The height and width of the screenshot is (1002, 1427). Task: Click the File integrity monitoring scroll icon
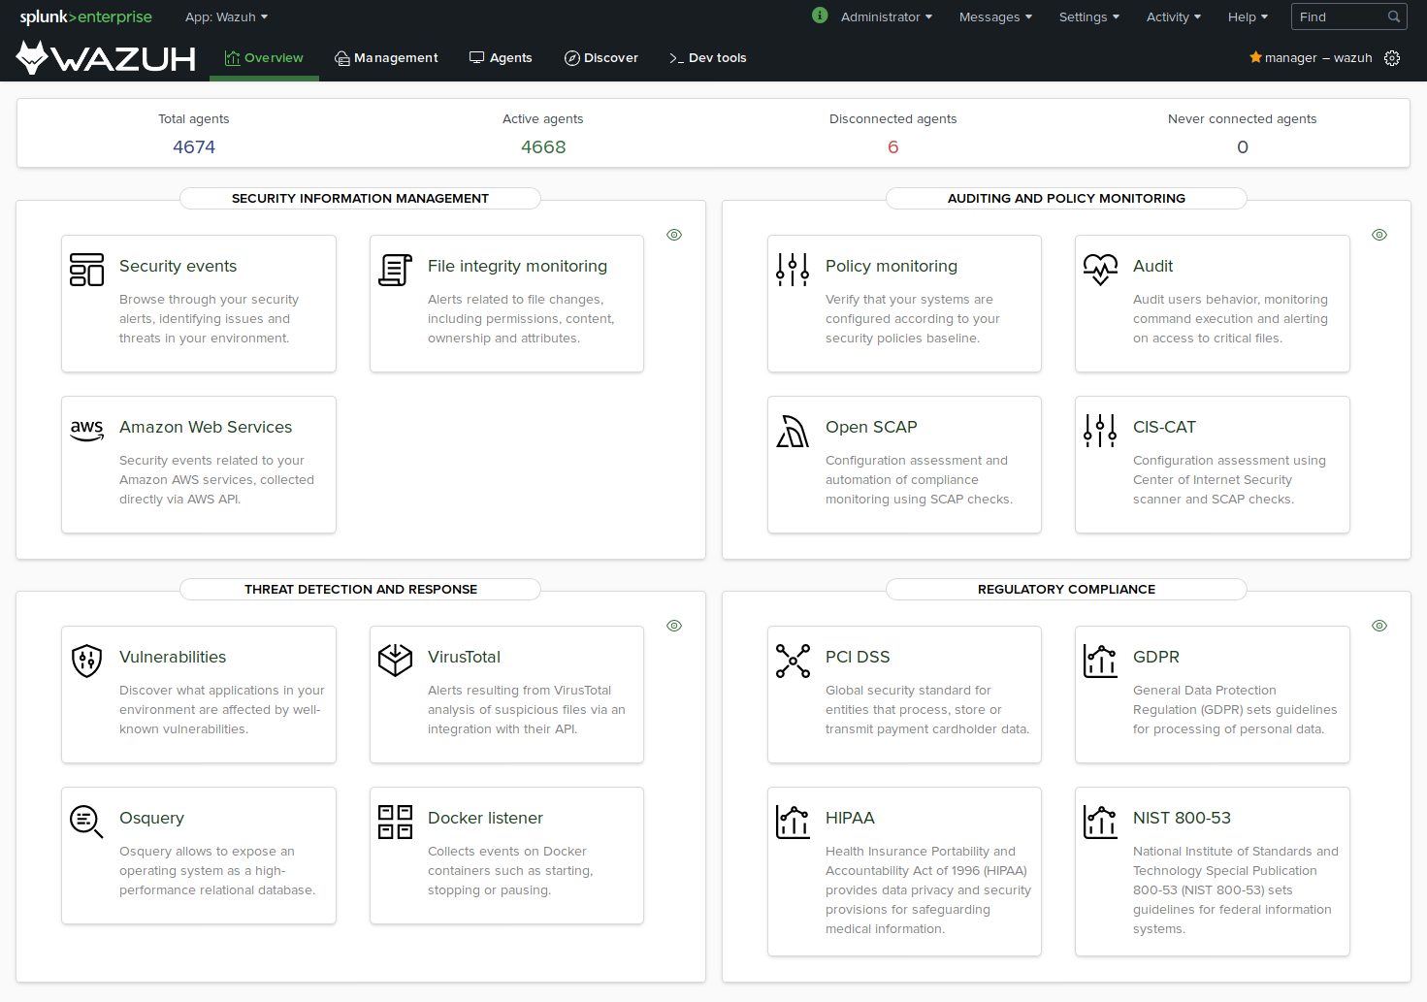[395, 270]
